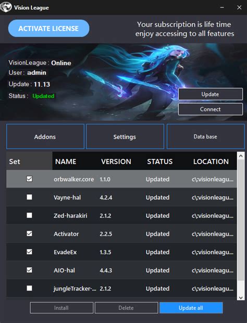Check the jungleTracker checkbox
247x323 pixels.
click(x=29, y=288)
